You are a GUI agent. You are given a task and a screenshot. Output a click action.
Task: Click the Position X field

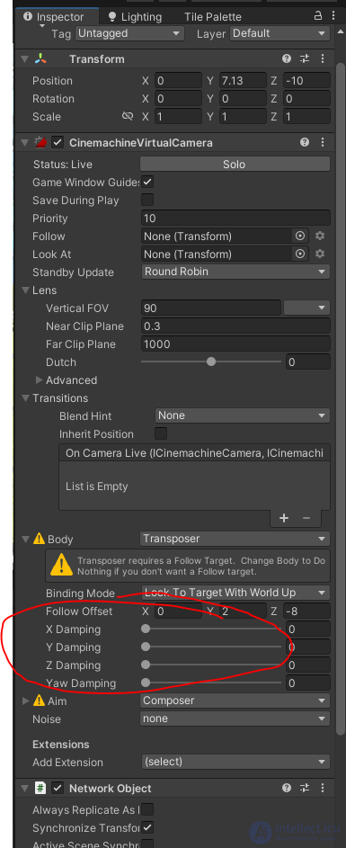tap(178, 81)
